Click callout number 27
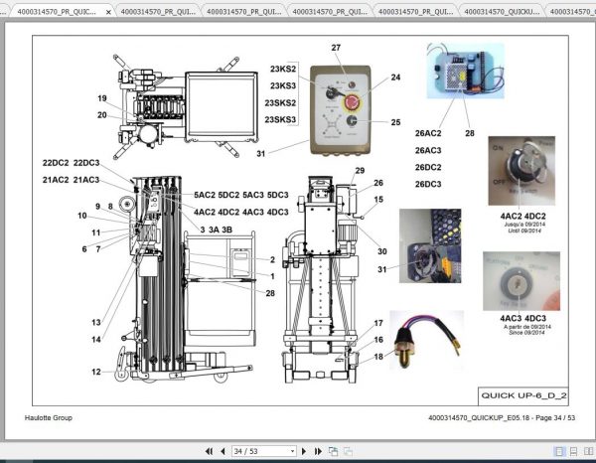The height and width of the screenshot is (463, 596). (x=336, y=48)
